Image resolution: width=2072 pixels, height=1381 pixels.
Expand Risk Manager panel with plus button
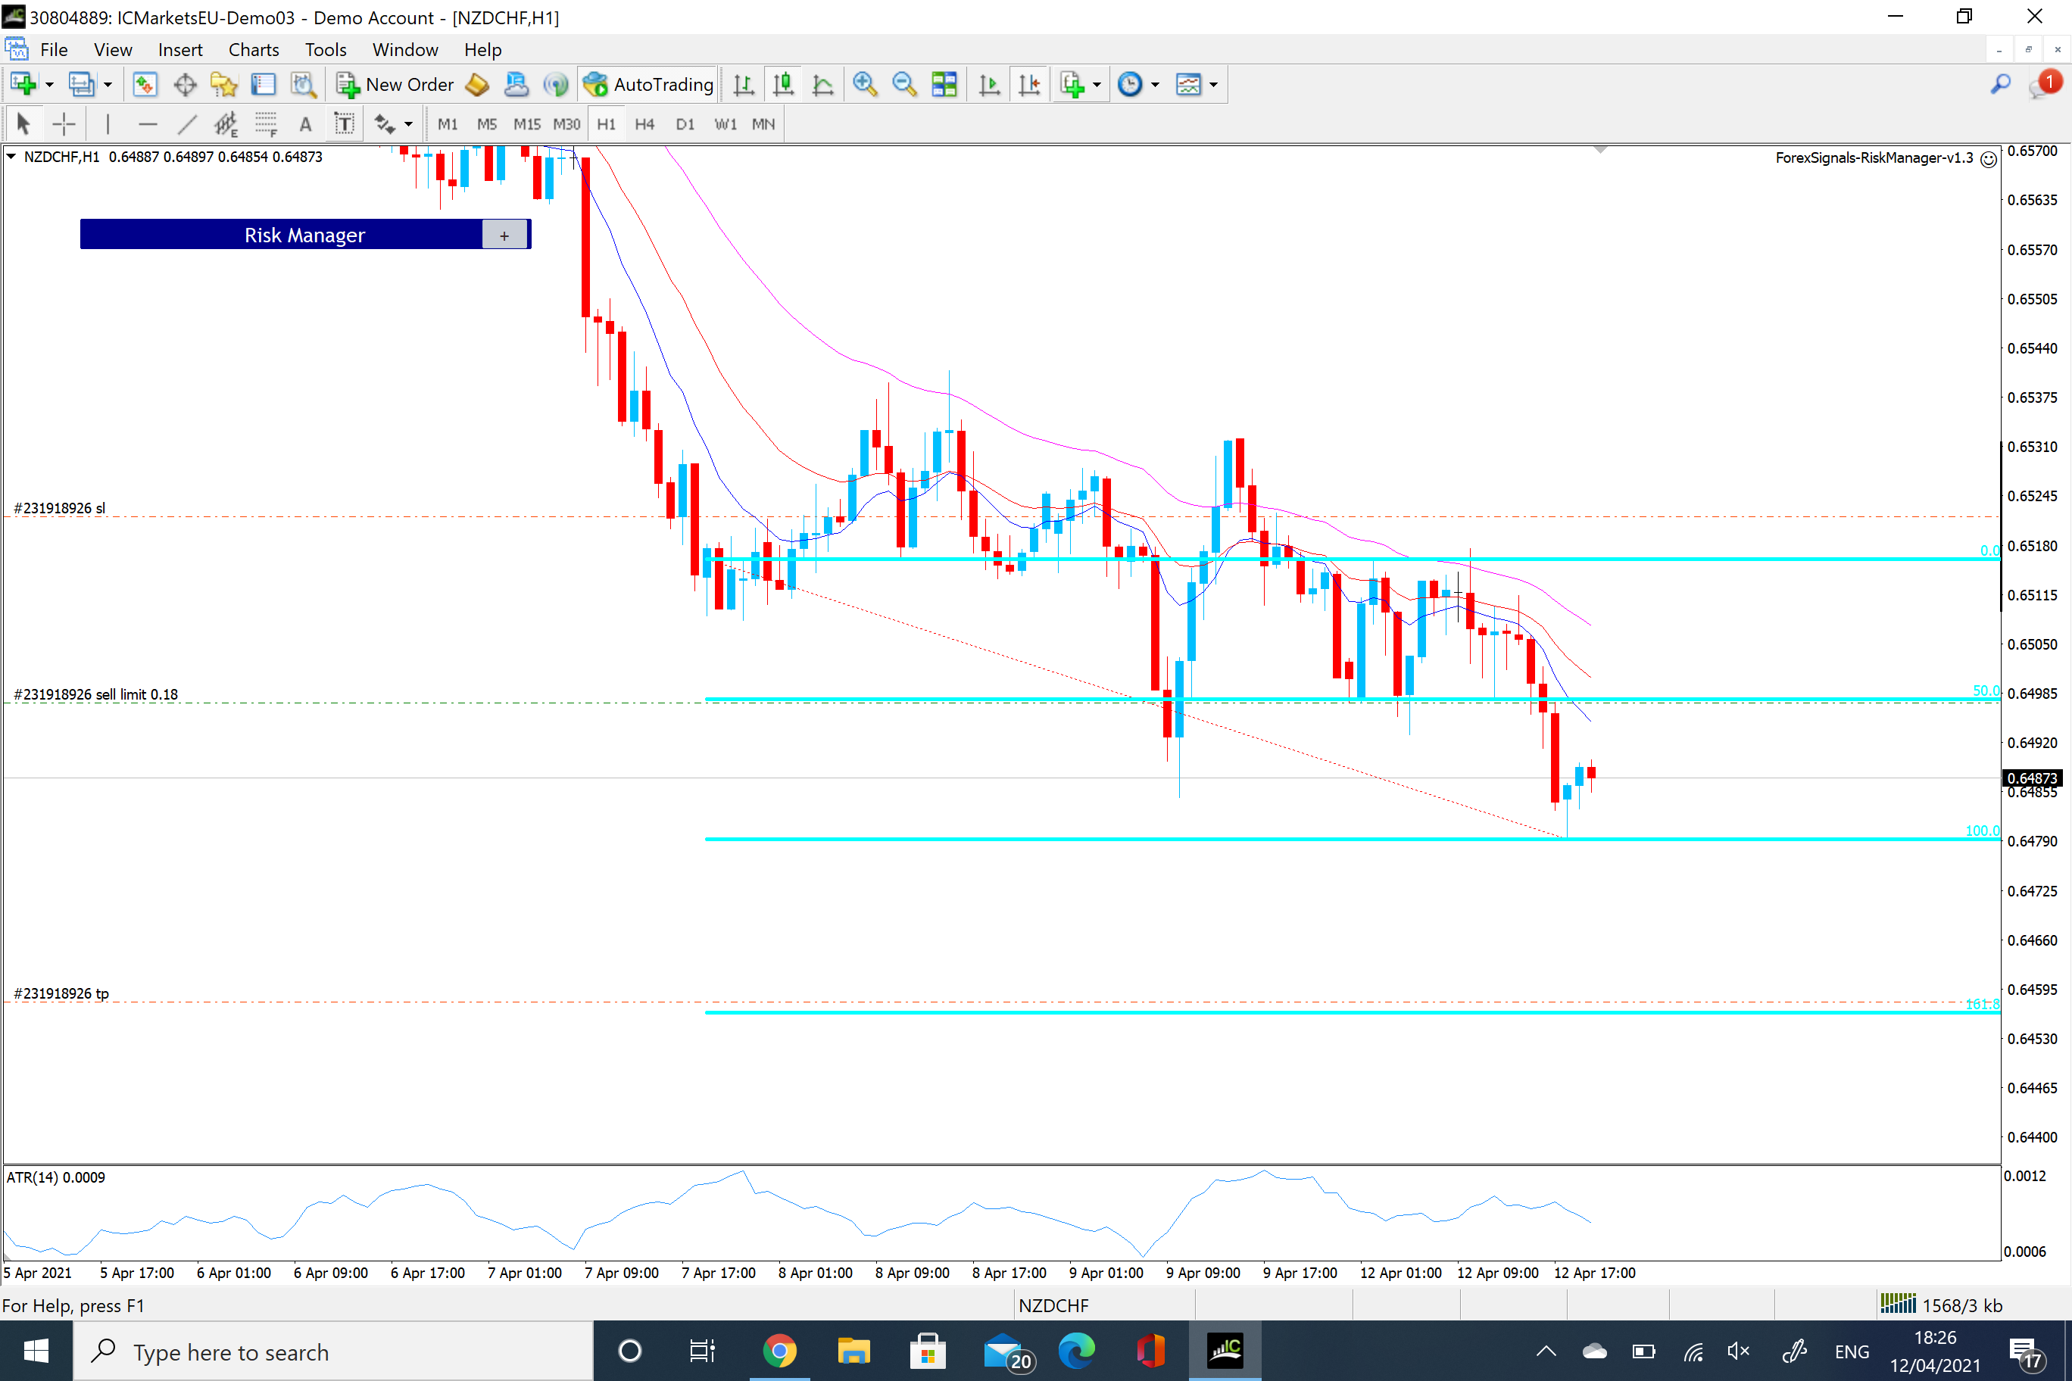click(504, 235)
